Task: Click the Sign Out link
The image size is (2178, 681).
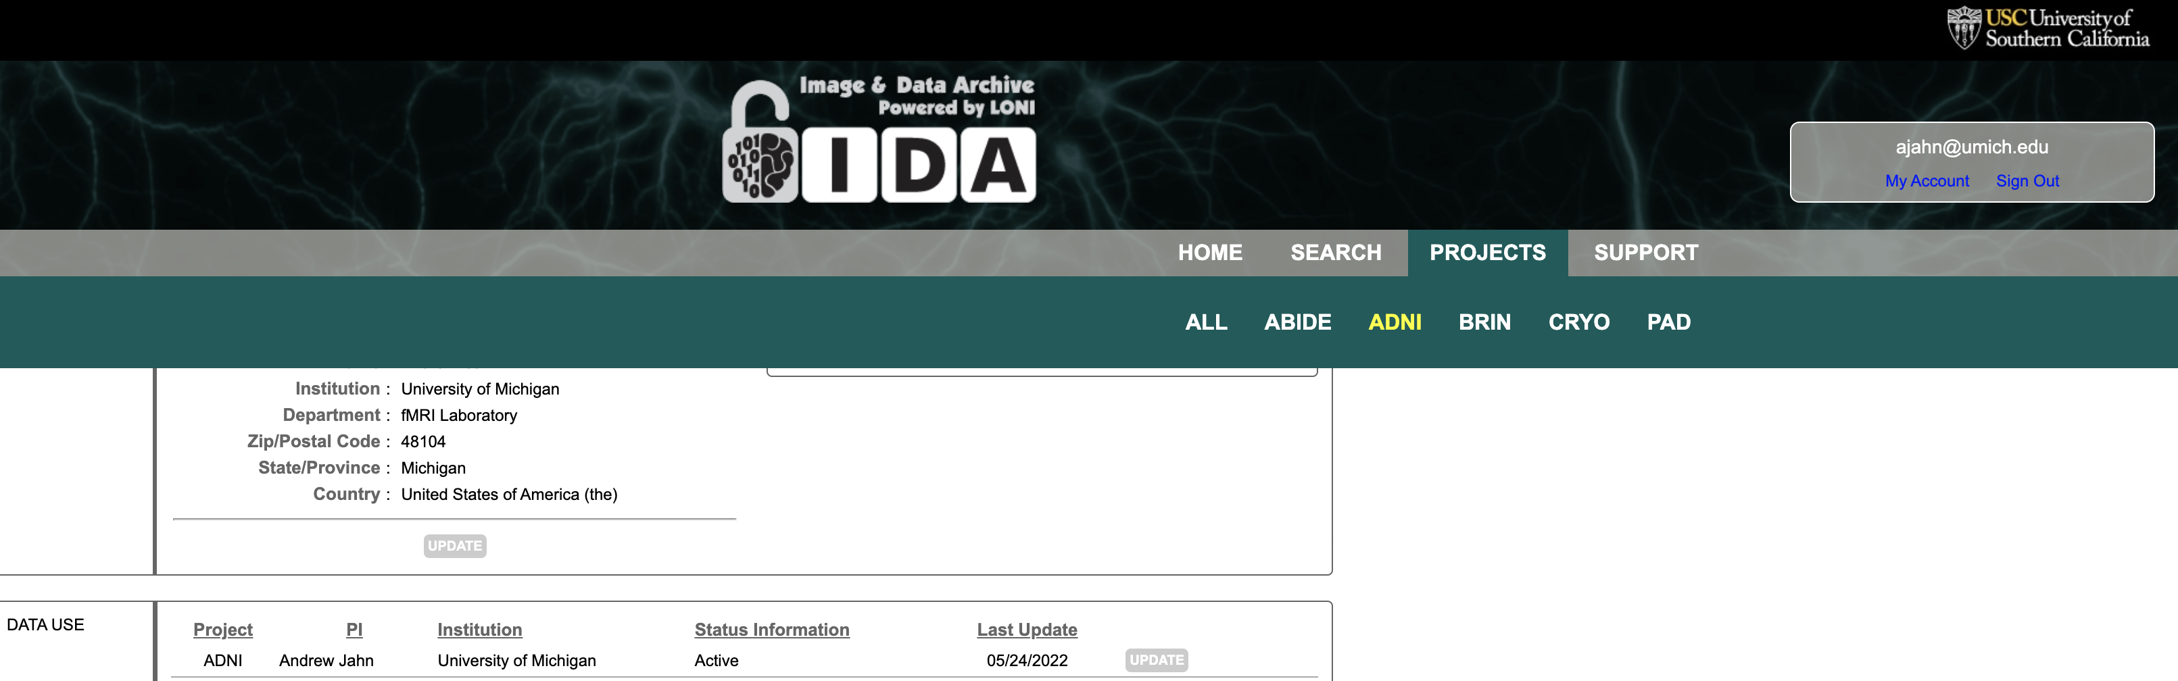Action: [x=2027, y=181]
